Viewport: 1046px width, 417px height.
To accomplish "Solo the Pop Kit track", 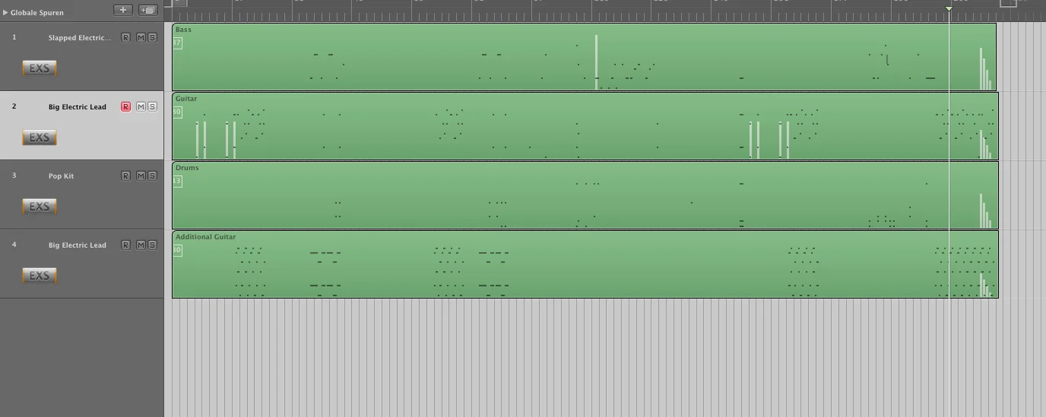I will click(152, 176).
